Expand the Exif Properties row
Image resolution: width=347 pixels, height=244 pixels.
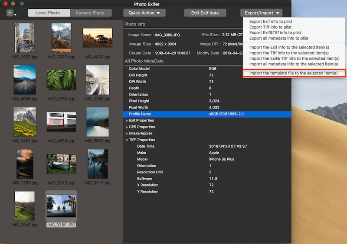[127, 121]
